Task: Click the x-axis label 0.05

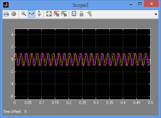Action: click(28, 103)
